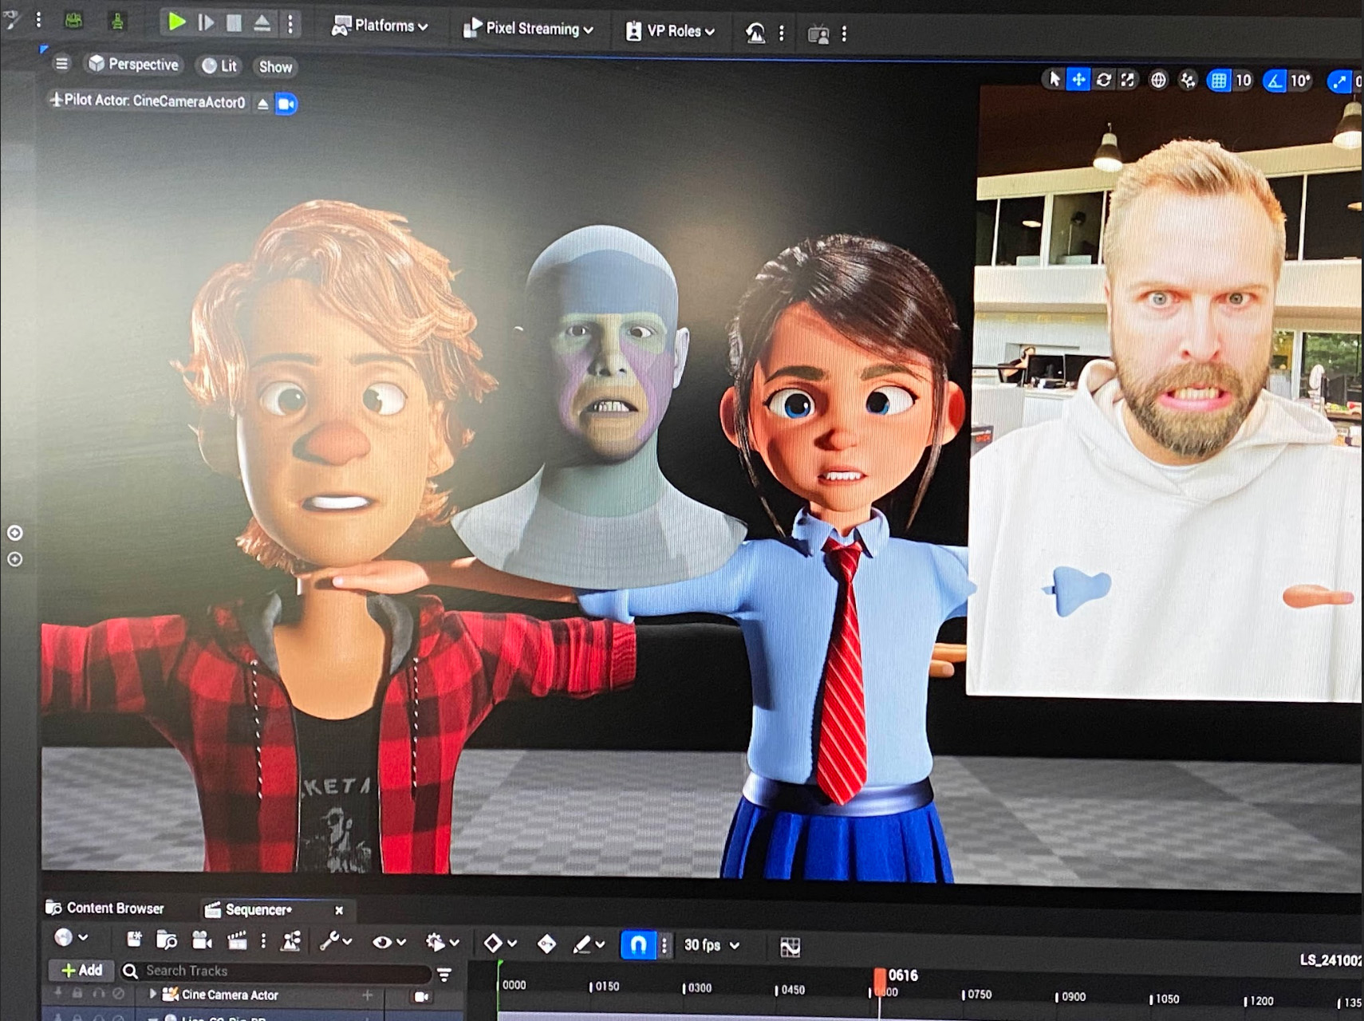Toggle grid snapping in the viewport
This screenshot has height=1021, width=1364.
(x=1218, y=81)
